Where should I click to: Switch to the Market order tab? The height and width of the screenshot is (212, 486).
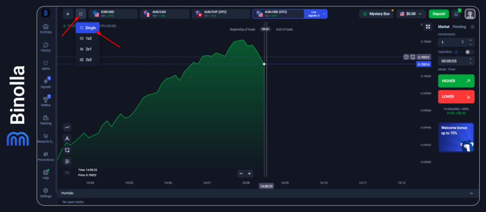pyautogui.click(x=444, y=27)
